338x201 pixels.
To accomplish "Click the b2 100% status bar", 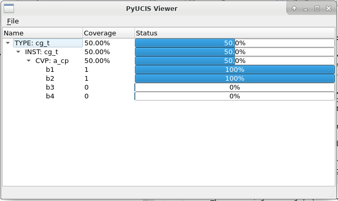I will tap(235, 79).
